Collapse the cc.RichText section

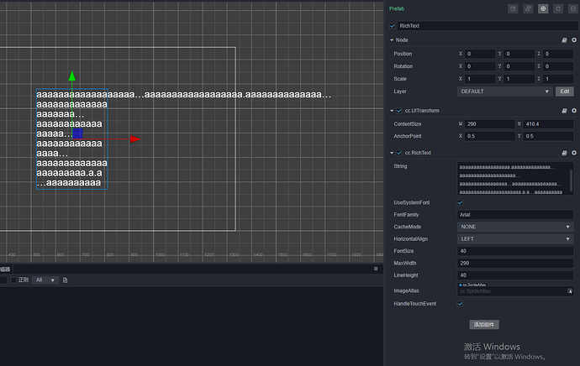tap(392, 153)
